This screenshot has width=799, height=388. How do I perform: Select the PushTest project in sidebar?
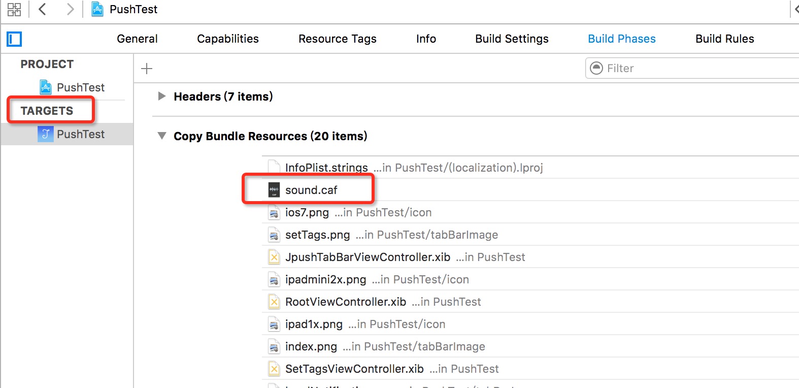click(x=80, y=87)
